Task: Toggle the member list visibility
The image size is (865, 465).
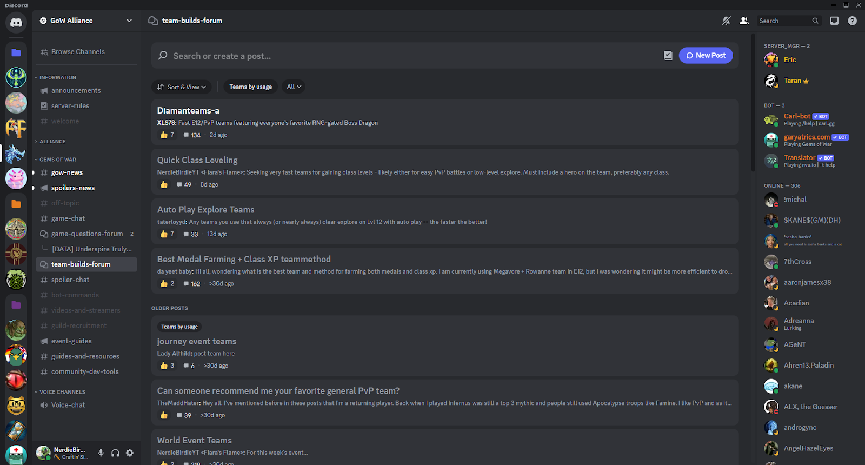Action: [744, 21]
